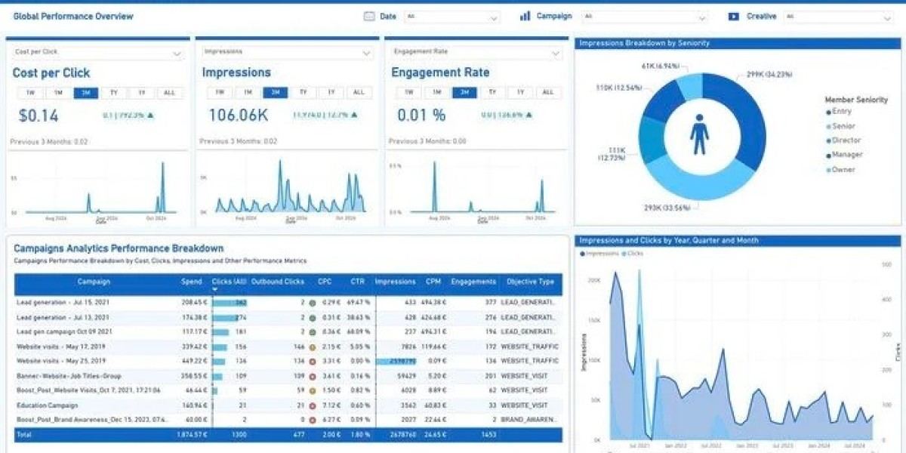Click red status dot for Banner-Website-Job Titles-Group
906x453 pixels.
(x=313, y=376)
